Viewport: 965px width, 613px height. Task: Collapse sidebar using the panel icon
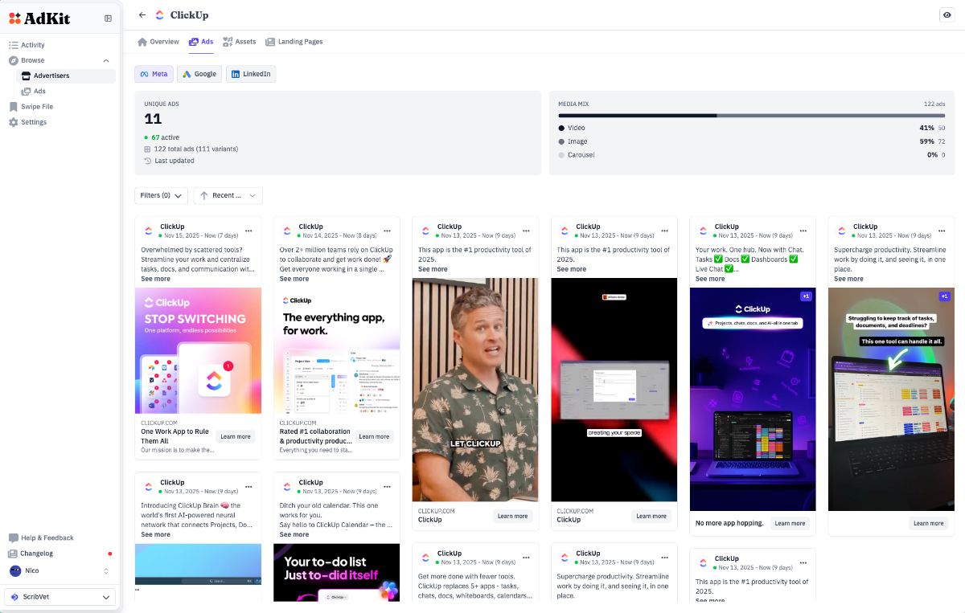[x=108, y=18]
